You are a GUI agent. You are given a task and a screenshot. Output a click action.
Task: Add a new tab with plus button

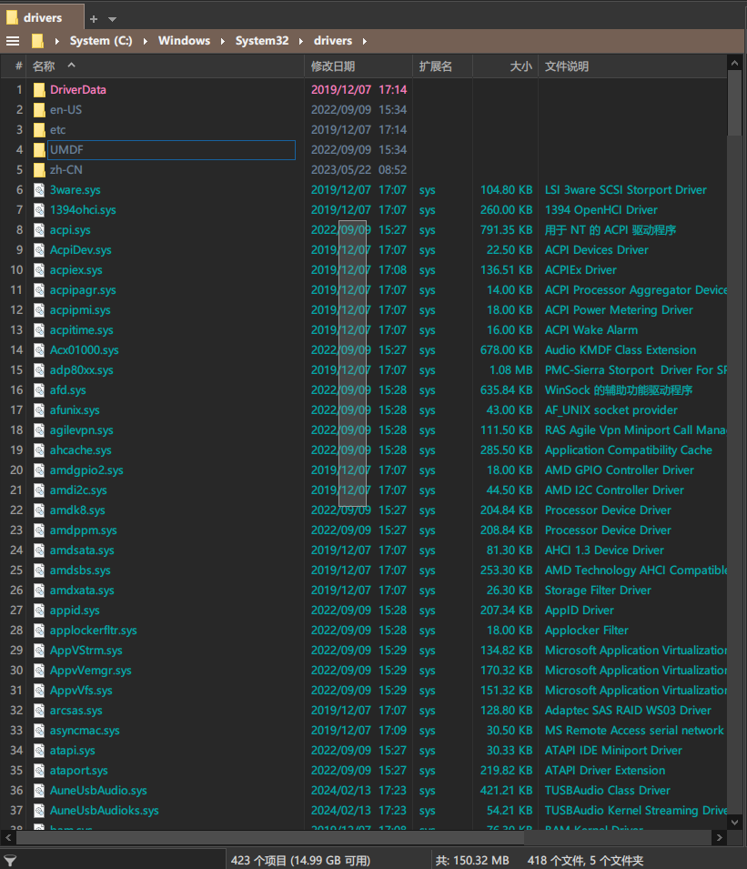click(94, 18)
